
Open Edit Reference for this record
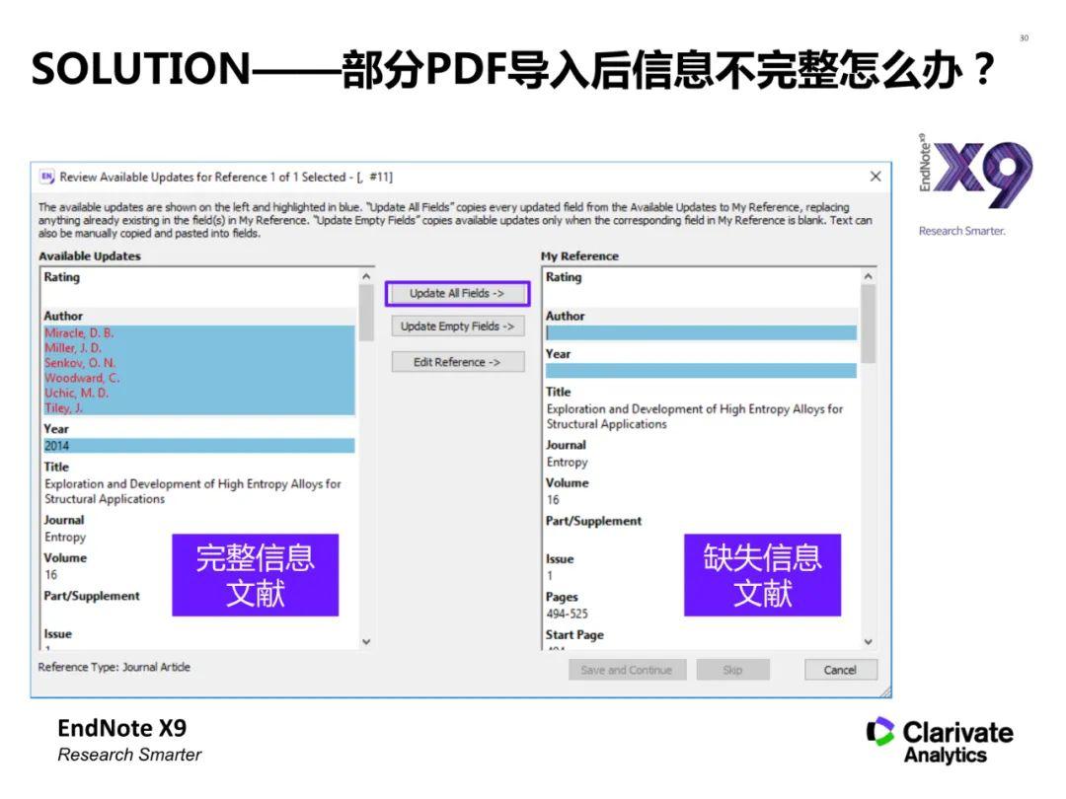click(x=457, y=361)
